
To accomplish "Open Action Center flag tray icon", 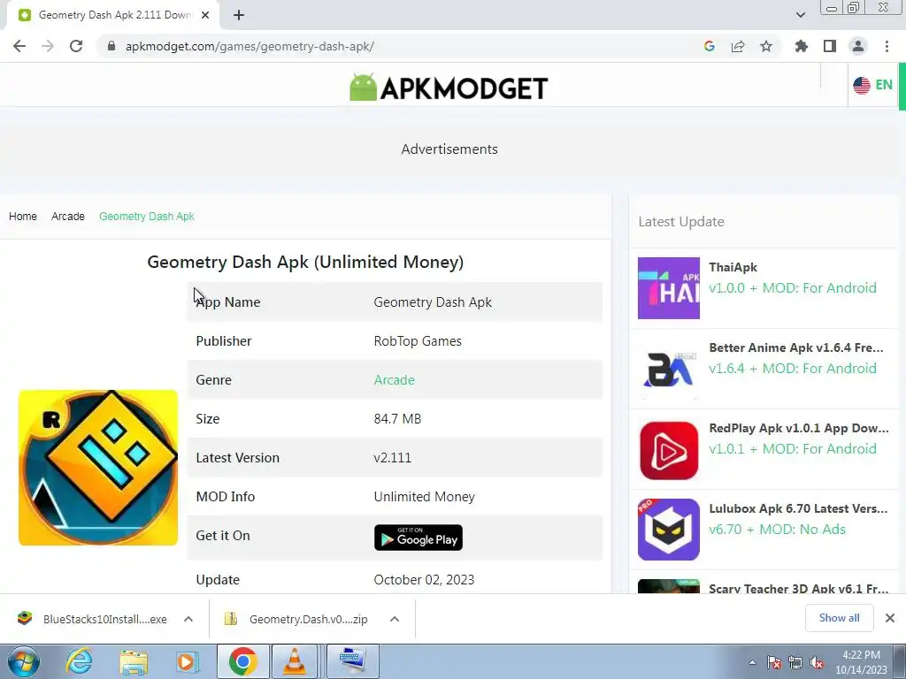I will (774, 662).
